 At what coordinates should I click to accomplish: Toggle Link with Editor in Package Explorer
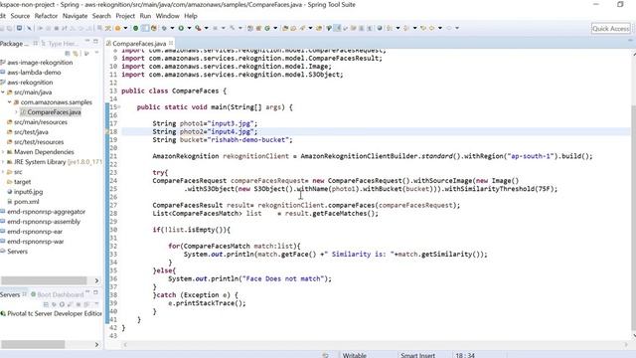click(76, 53)
